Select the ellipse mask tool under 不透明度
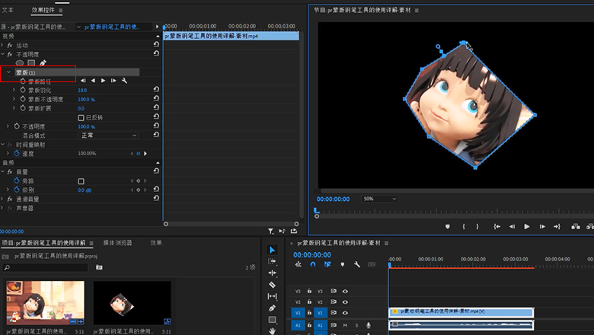The image size is (594, 335). pos(20,63)
